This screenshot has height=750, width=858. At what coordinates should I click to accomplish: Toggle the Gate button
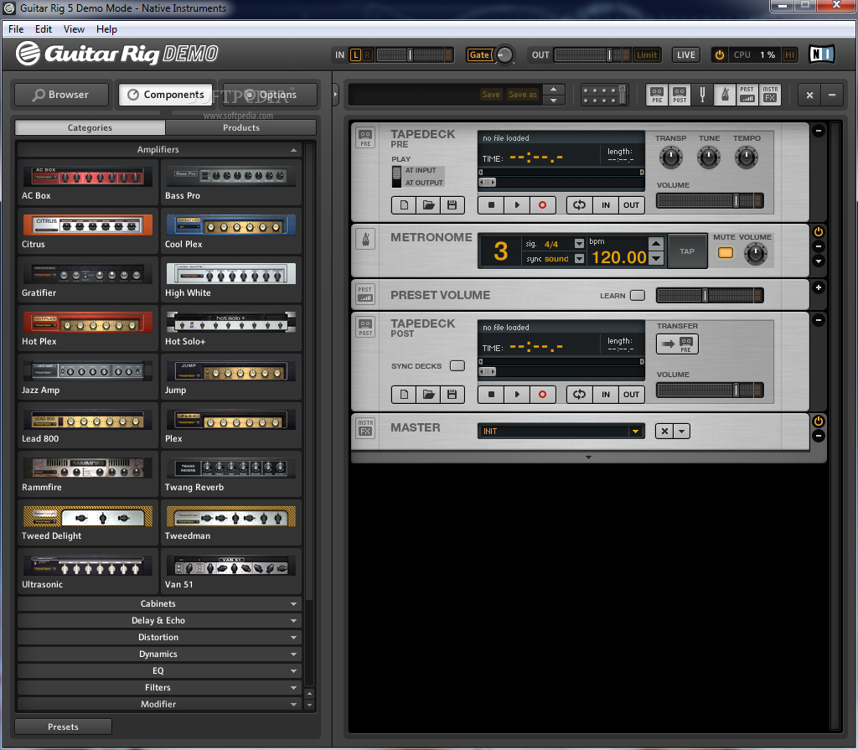478,54
